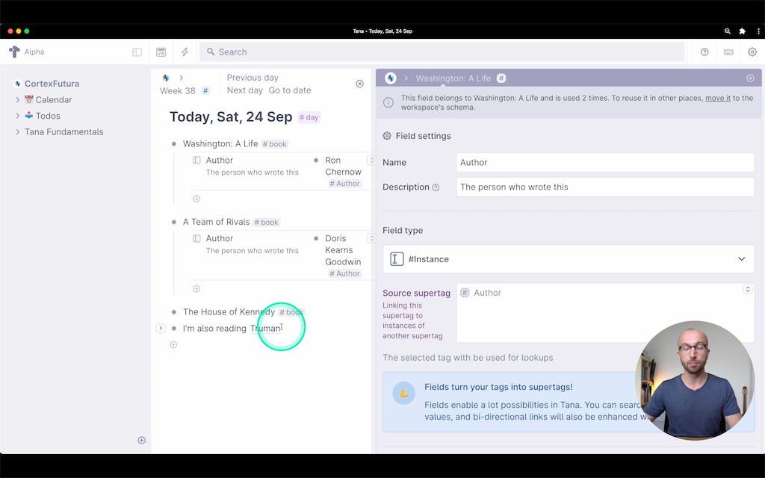Viewport: 765px width, 478px height.
Task: Open the extensions puzzle icon
Action: pos(742,31)
